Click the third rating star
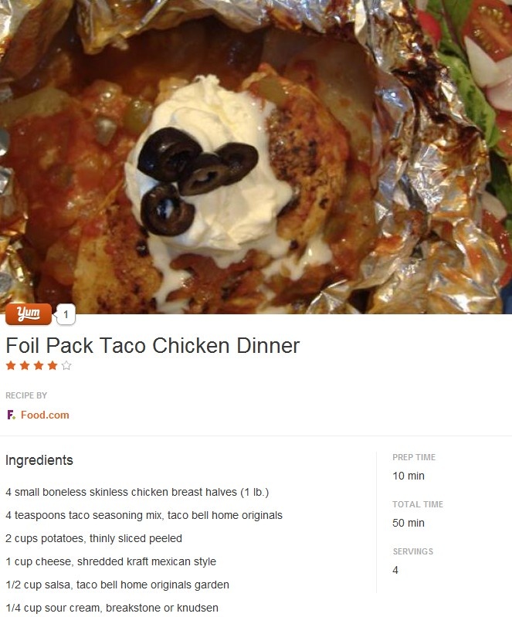 39,366
